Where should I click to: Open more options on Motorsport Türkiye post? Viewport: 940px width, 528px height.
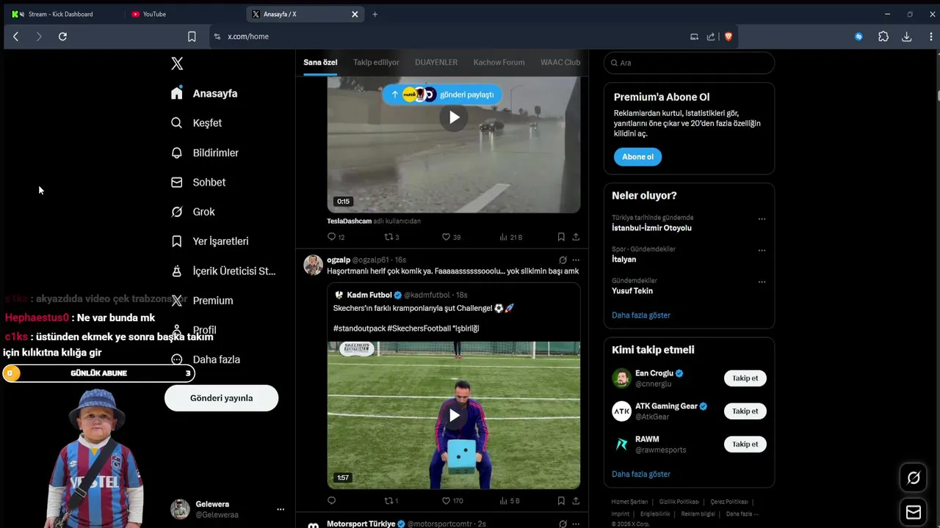[576, 524]
